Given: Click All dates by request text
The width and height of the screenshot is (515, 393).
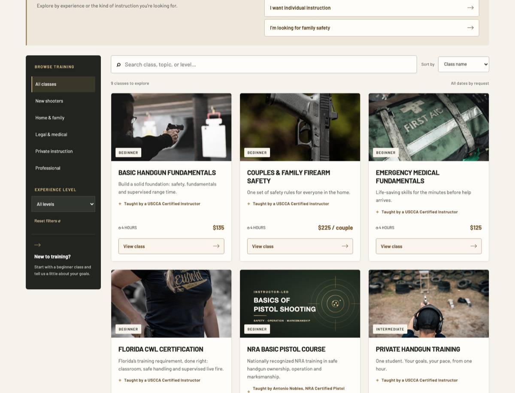Looking at the screenshot, I should (x=470, y=83).
